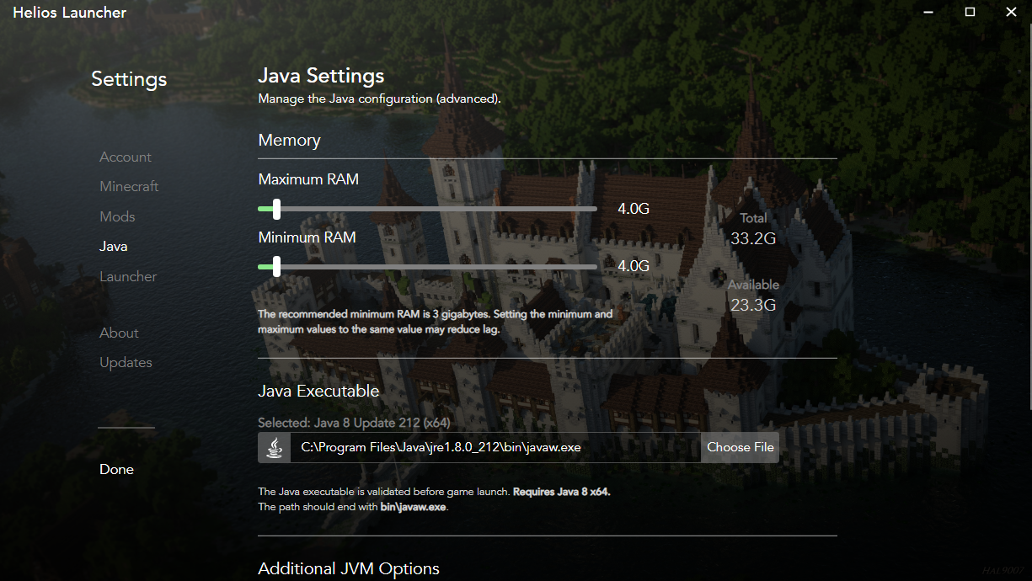Open the Minecraft settings tab
1032x581 pixels.
point(129,187)
